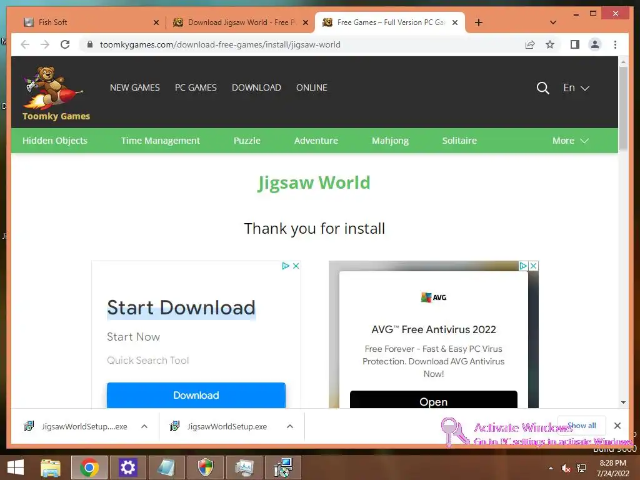Open the Chrome profile avatar menu
Screen dimensions: 640x480
(x=595, y=44)
